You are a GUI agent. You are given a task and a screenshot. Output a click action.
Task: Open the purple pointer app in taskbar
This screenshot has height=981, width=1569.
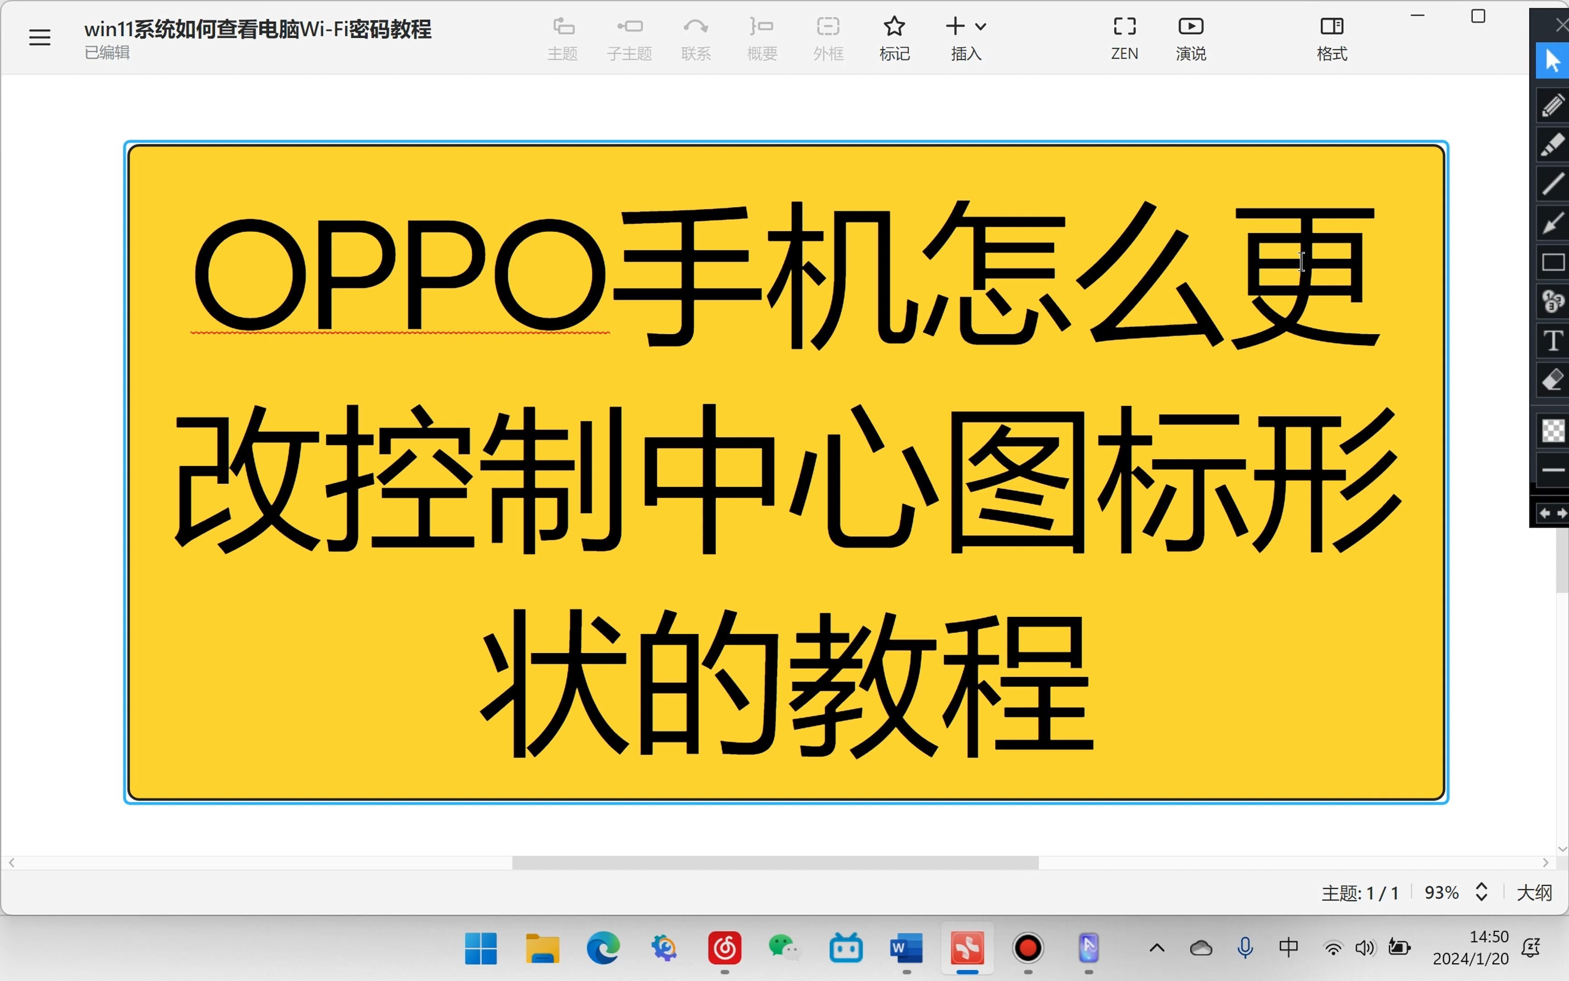point(1089,949)
